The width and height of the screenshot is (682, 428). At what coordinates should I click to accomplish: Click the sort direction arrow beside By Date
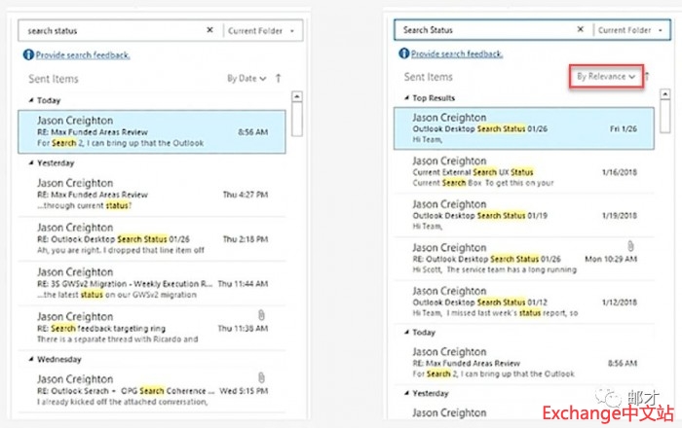tap(279, 78)
